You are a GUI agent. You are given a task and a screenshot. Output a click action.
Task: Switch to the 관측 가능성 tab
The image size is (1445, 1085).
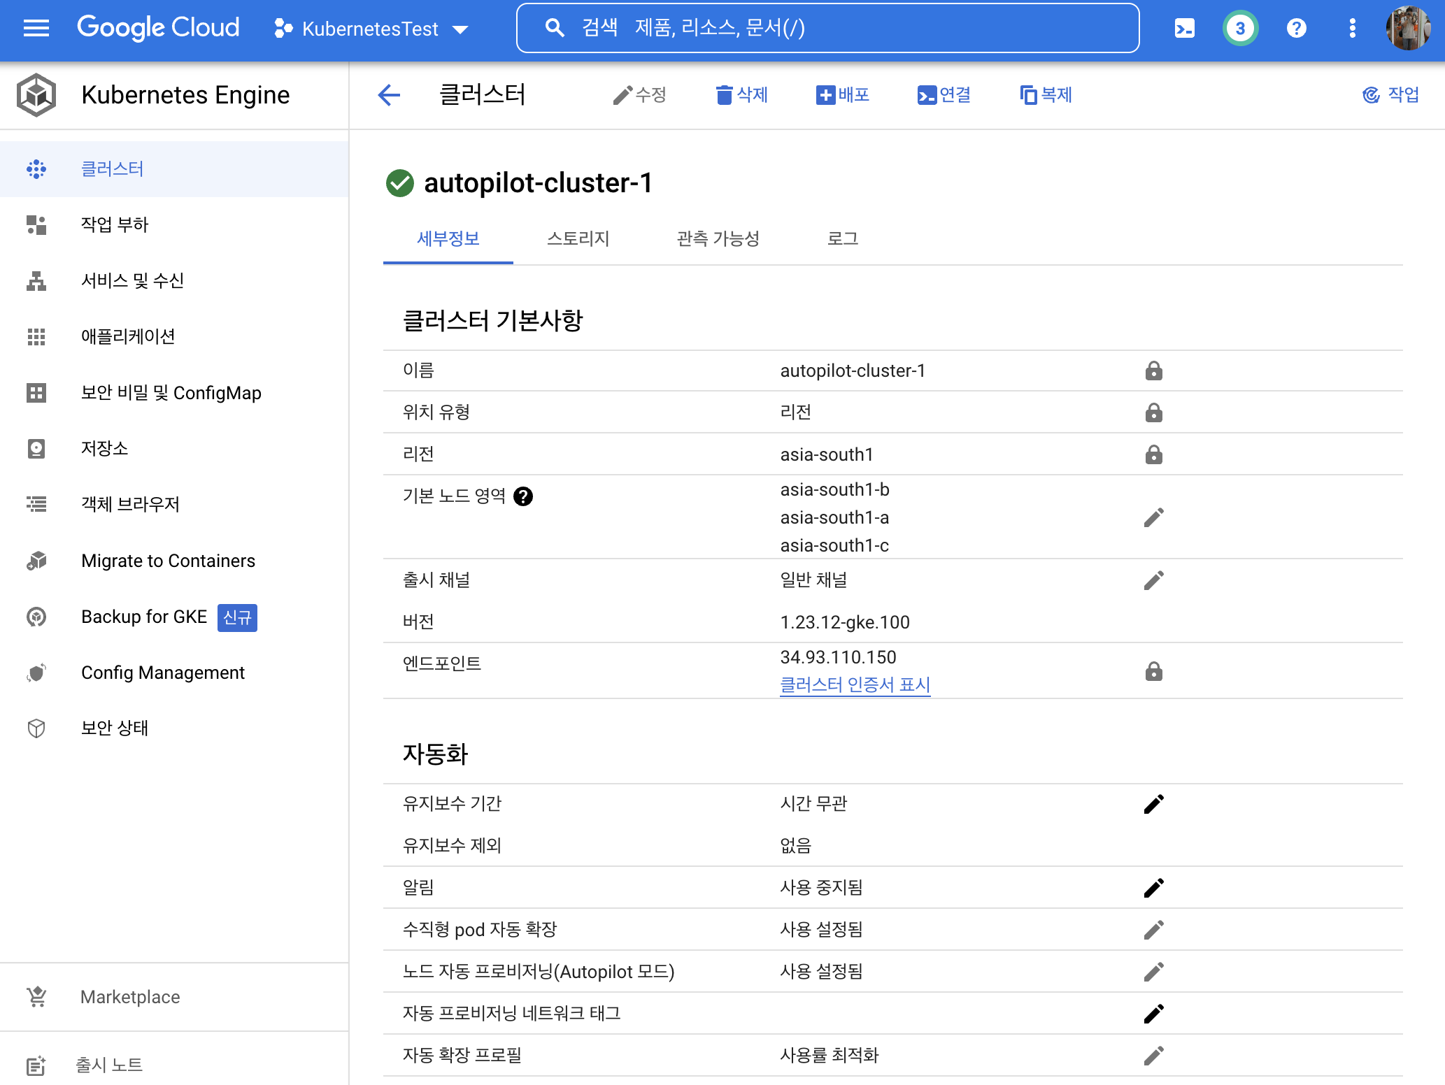tap(718, 239)
